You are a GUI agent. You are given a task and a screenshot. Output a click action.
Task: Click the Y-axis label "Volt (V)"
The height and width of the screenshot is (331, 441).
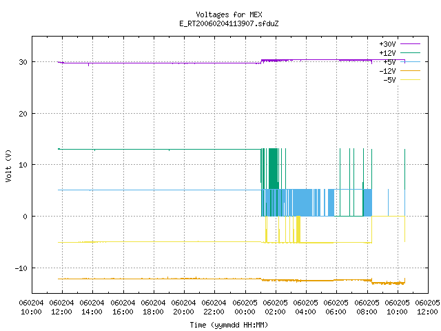click(8, 165)
